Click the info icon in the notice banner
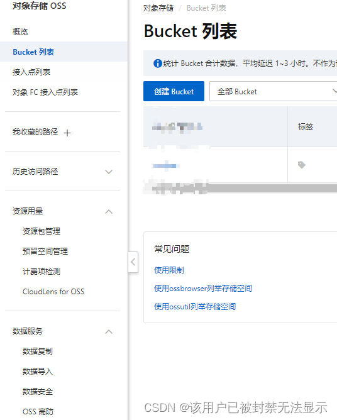Screen dimensions: 337x420 [x=158, y=64]
